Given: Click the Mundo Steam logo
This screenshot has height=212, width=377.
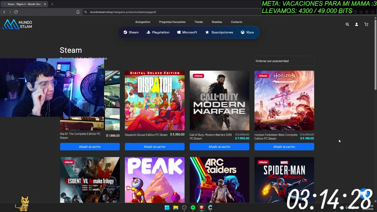Looking at the screenshot, I should click(x=17, y=24).
